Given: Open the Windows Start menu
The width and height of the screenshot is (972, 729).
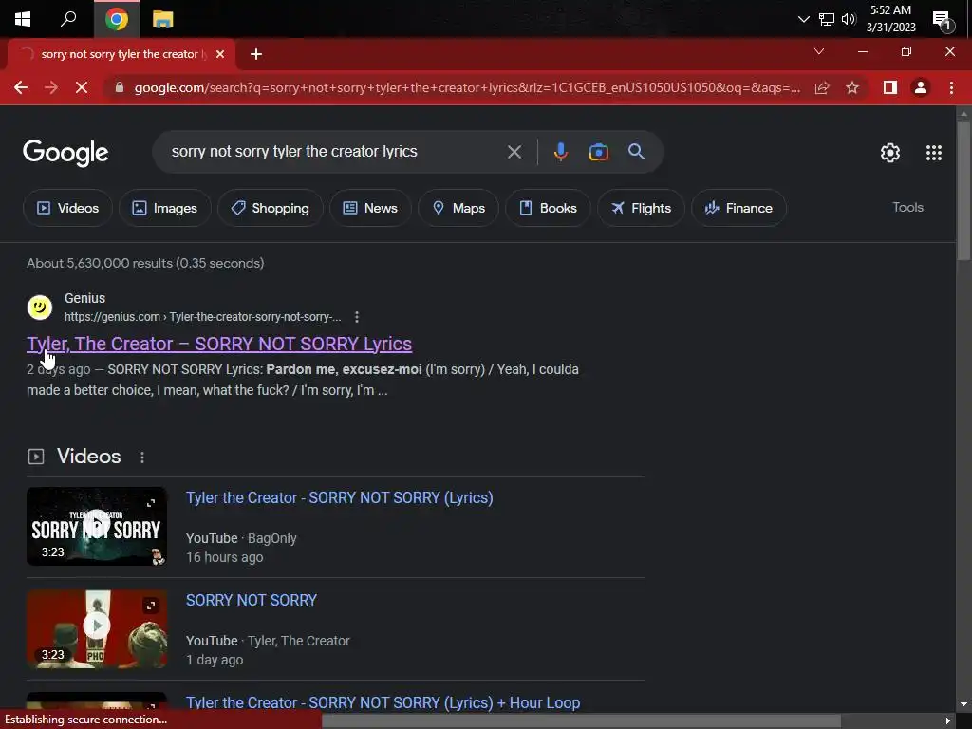Looking at the screenshot, I should point(23,19).
